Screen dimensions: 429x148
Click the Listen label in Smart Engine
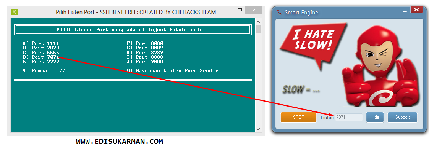pos(327,118)
